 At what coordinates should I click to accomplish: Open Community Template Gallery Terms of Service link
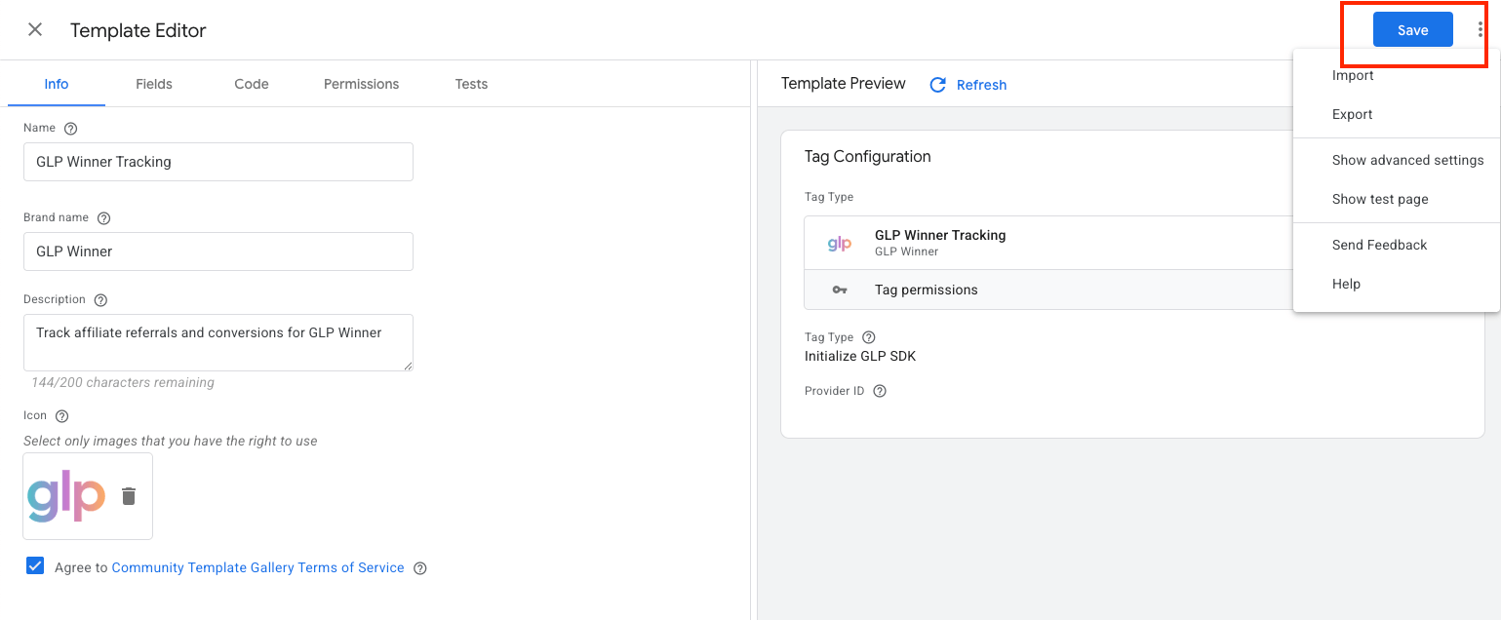click(257, 567)
